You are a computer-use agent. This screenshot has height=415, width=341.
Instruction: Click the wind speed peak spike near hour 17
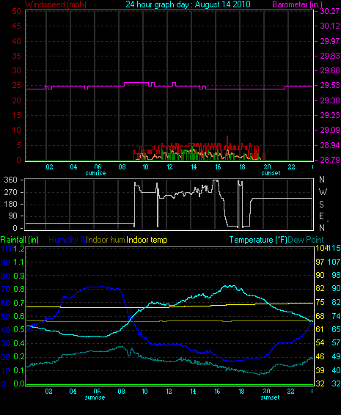[227, 140]
